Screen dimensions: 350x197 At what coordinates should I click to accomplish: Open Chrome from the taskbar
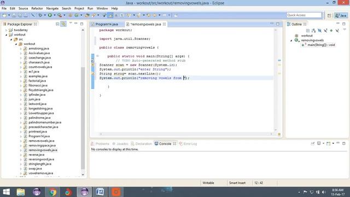(52, 192)
